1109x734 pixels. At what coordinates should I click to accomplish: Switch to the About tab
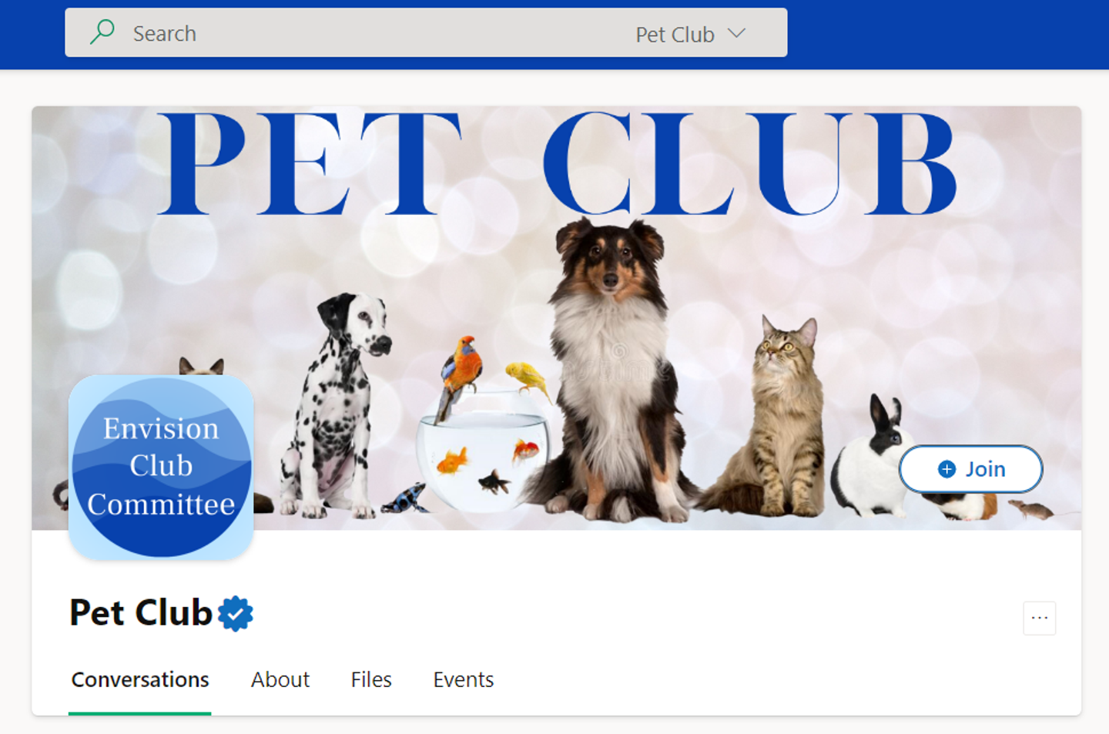point(280,679)
